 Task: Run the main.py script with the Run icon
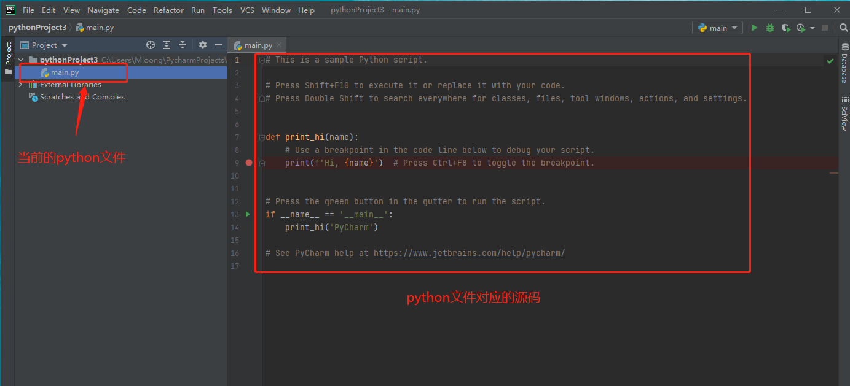tap(754, 28)
